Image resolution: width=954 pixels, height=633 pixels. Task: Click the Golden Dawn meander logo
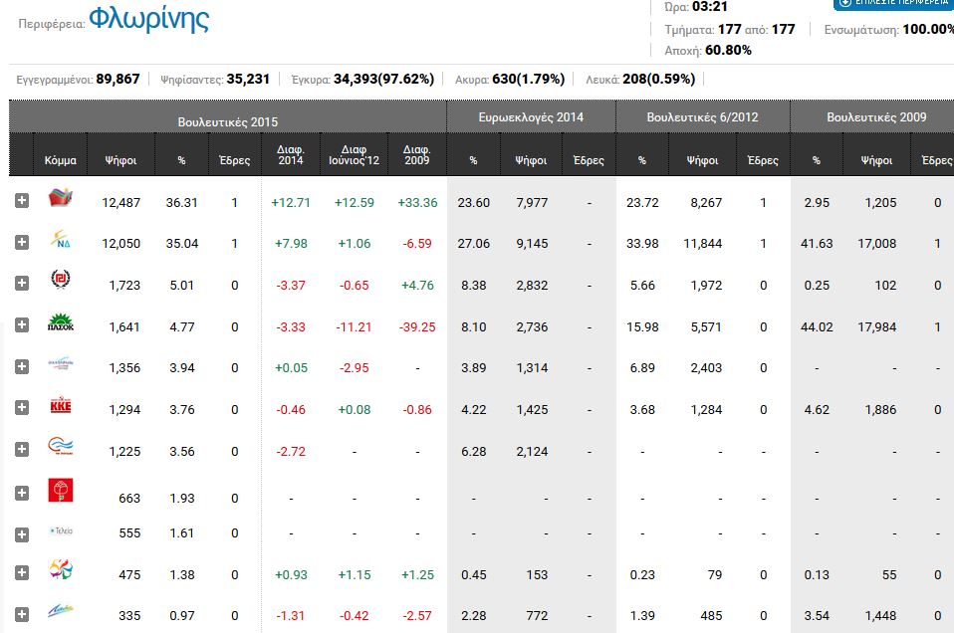(61, 282)
